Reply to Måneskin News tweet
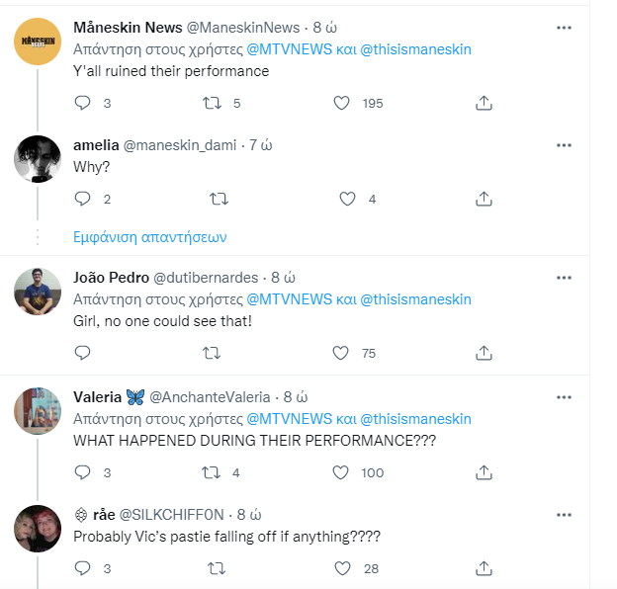This screenshot has width=617, height=589. tap(83, 103)
